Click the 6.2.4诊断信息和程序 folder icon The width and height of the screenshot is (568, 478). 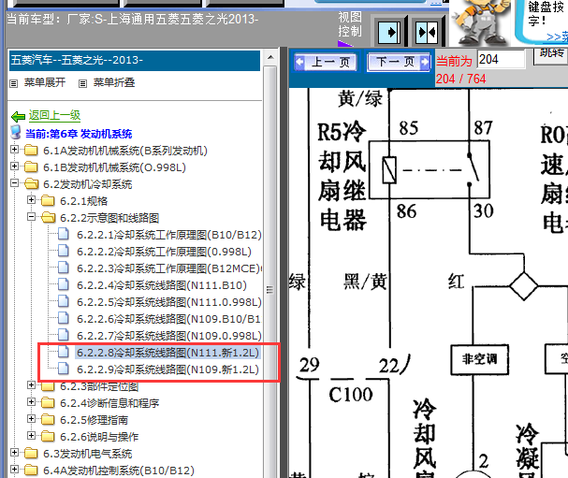[48, 402]
